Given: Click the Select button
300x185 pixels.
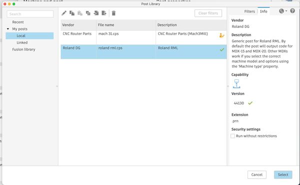Looking at the screenshot, I should [283, 175].
